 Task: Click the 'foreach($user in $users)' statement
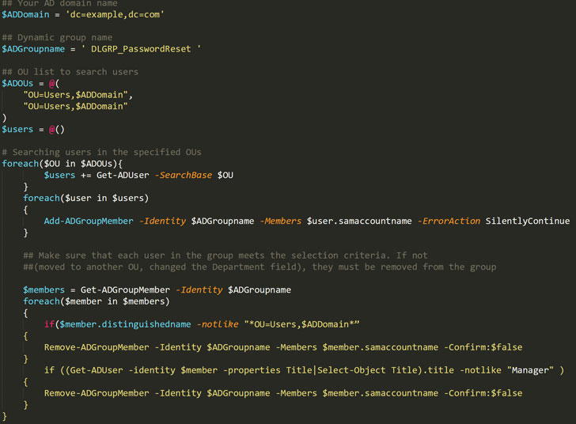(x=85, y=198)
